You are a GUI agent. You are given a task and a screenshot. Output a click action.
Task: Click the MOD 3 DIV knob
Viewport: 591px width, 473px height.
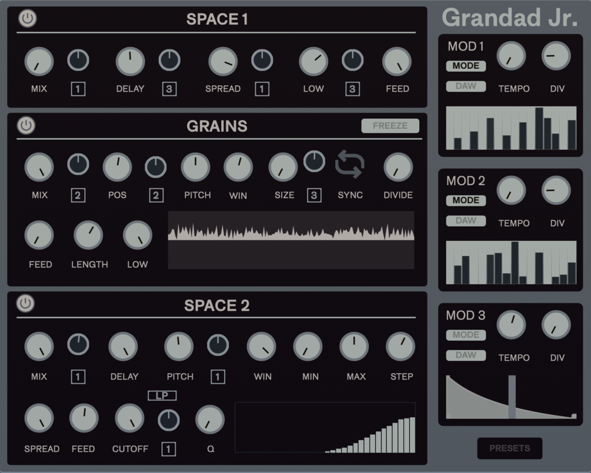pos(556,325)
